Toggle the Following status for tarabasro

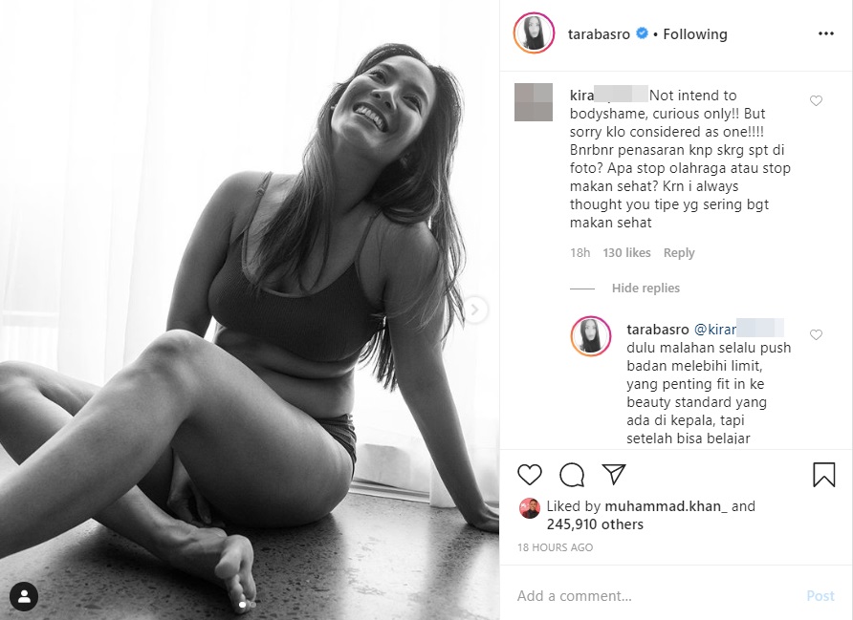click(695, 33)
